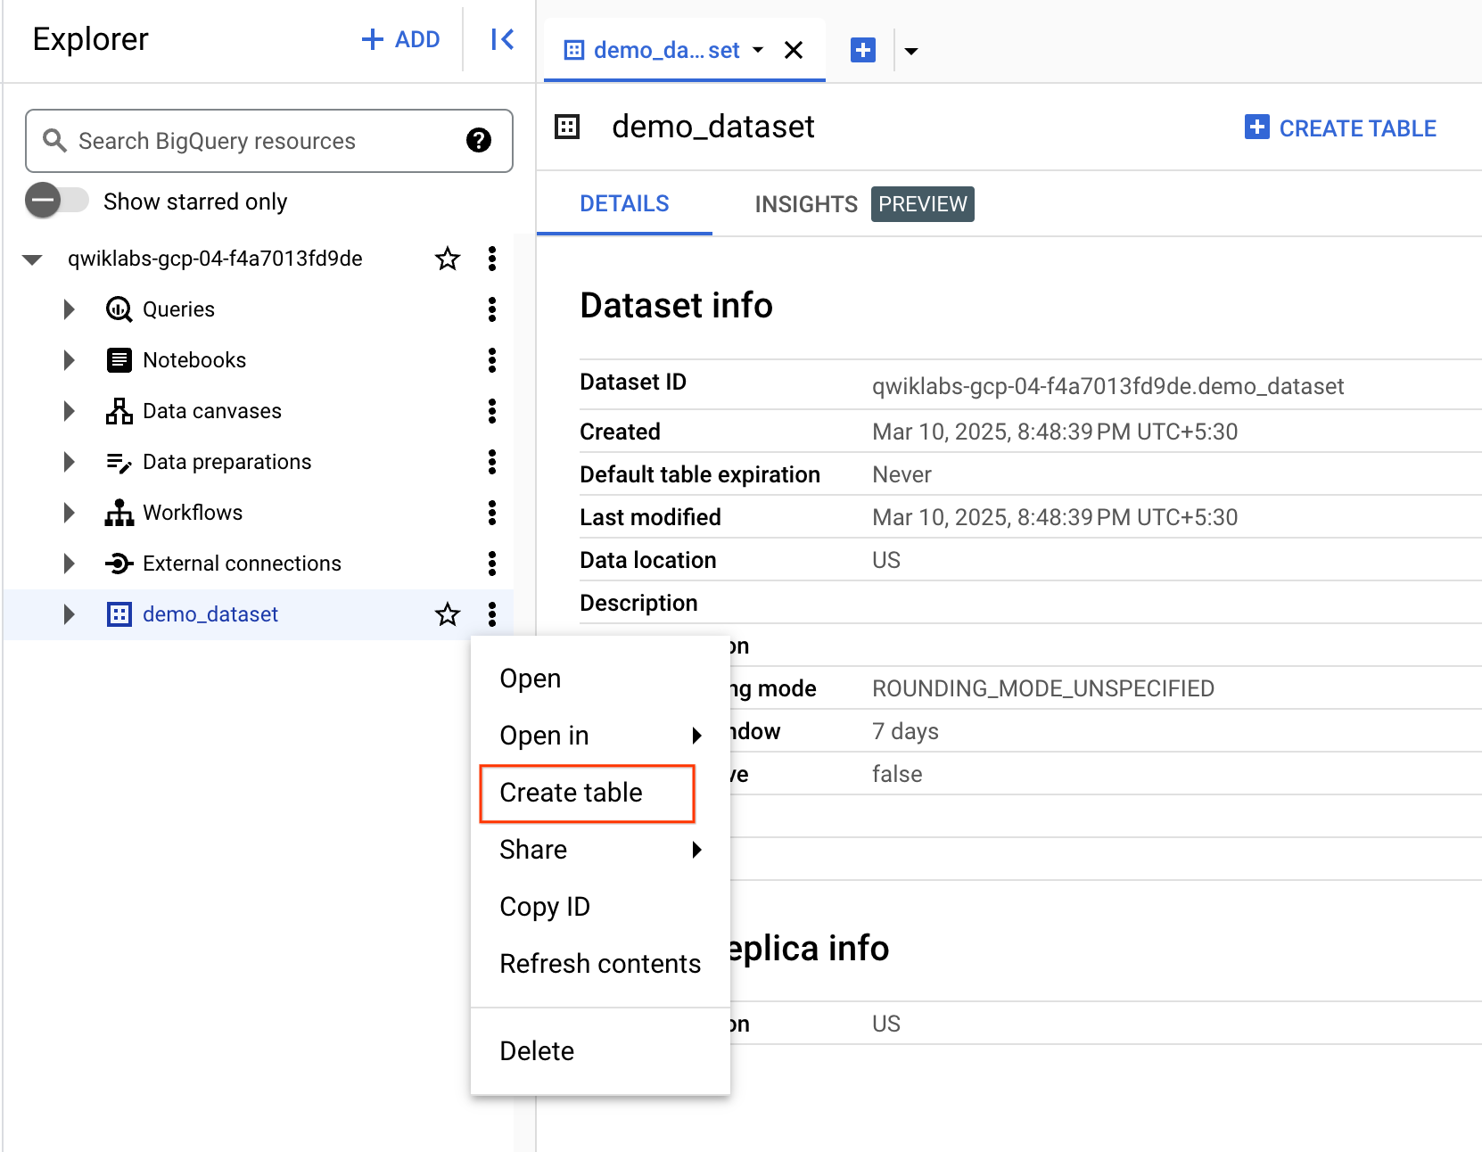Open actions menu for Workflows

tap(491, 513)
